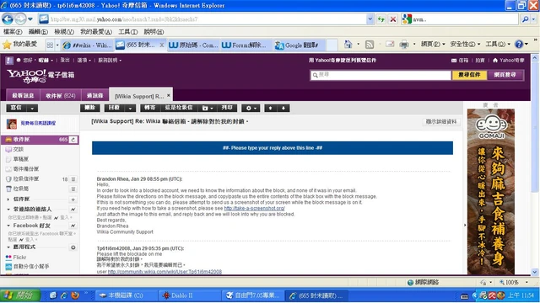
Task: Open the recent pages dropdown beside Forward
Action: [x=30, y=19]
